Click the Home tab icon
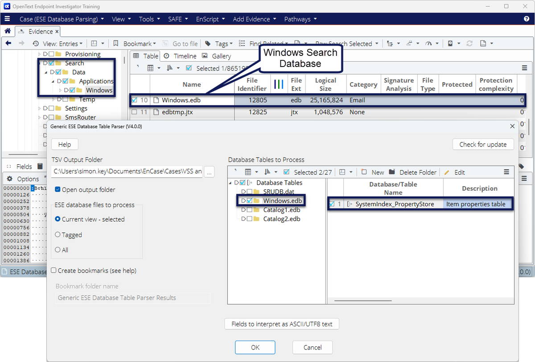This screenshot has width=535, height=362. point(7,31)
